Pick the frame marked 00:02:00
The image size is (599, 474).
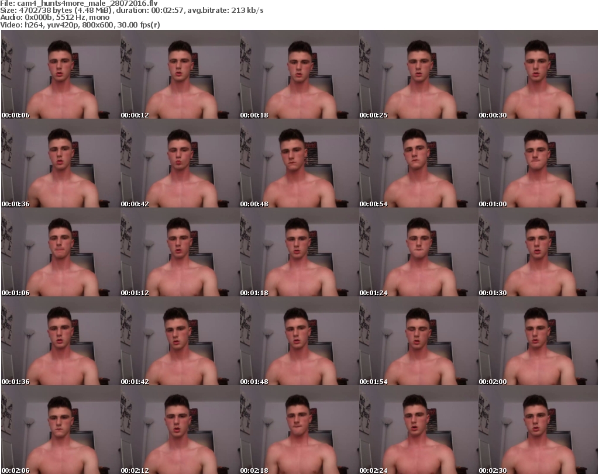pos(538,341)
